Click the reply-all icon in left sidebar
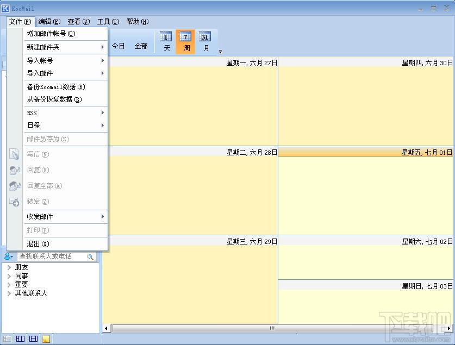 (x=15, y=186)
